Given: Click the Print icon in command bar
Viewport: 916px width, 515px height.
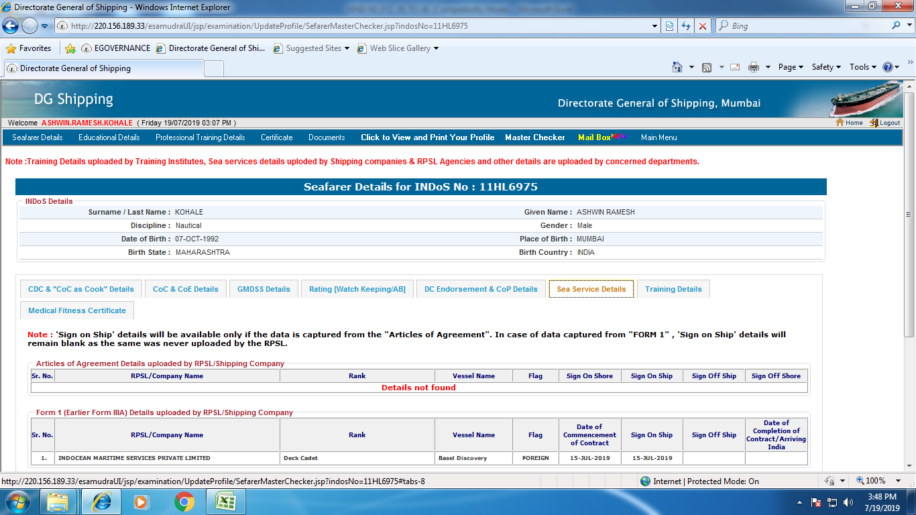Looking at the screenshot, I should click(x=754, y=67).
